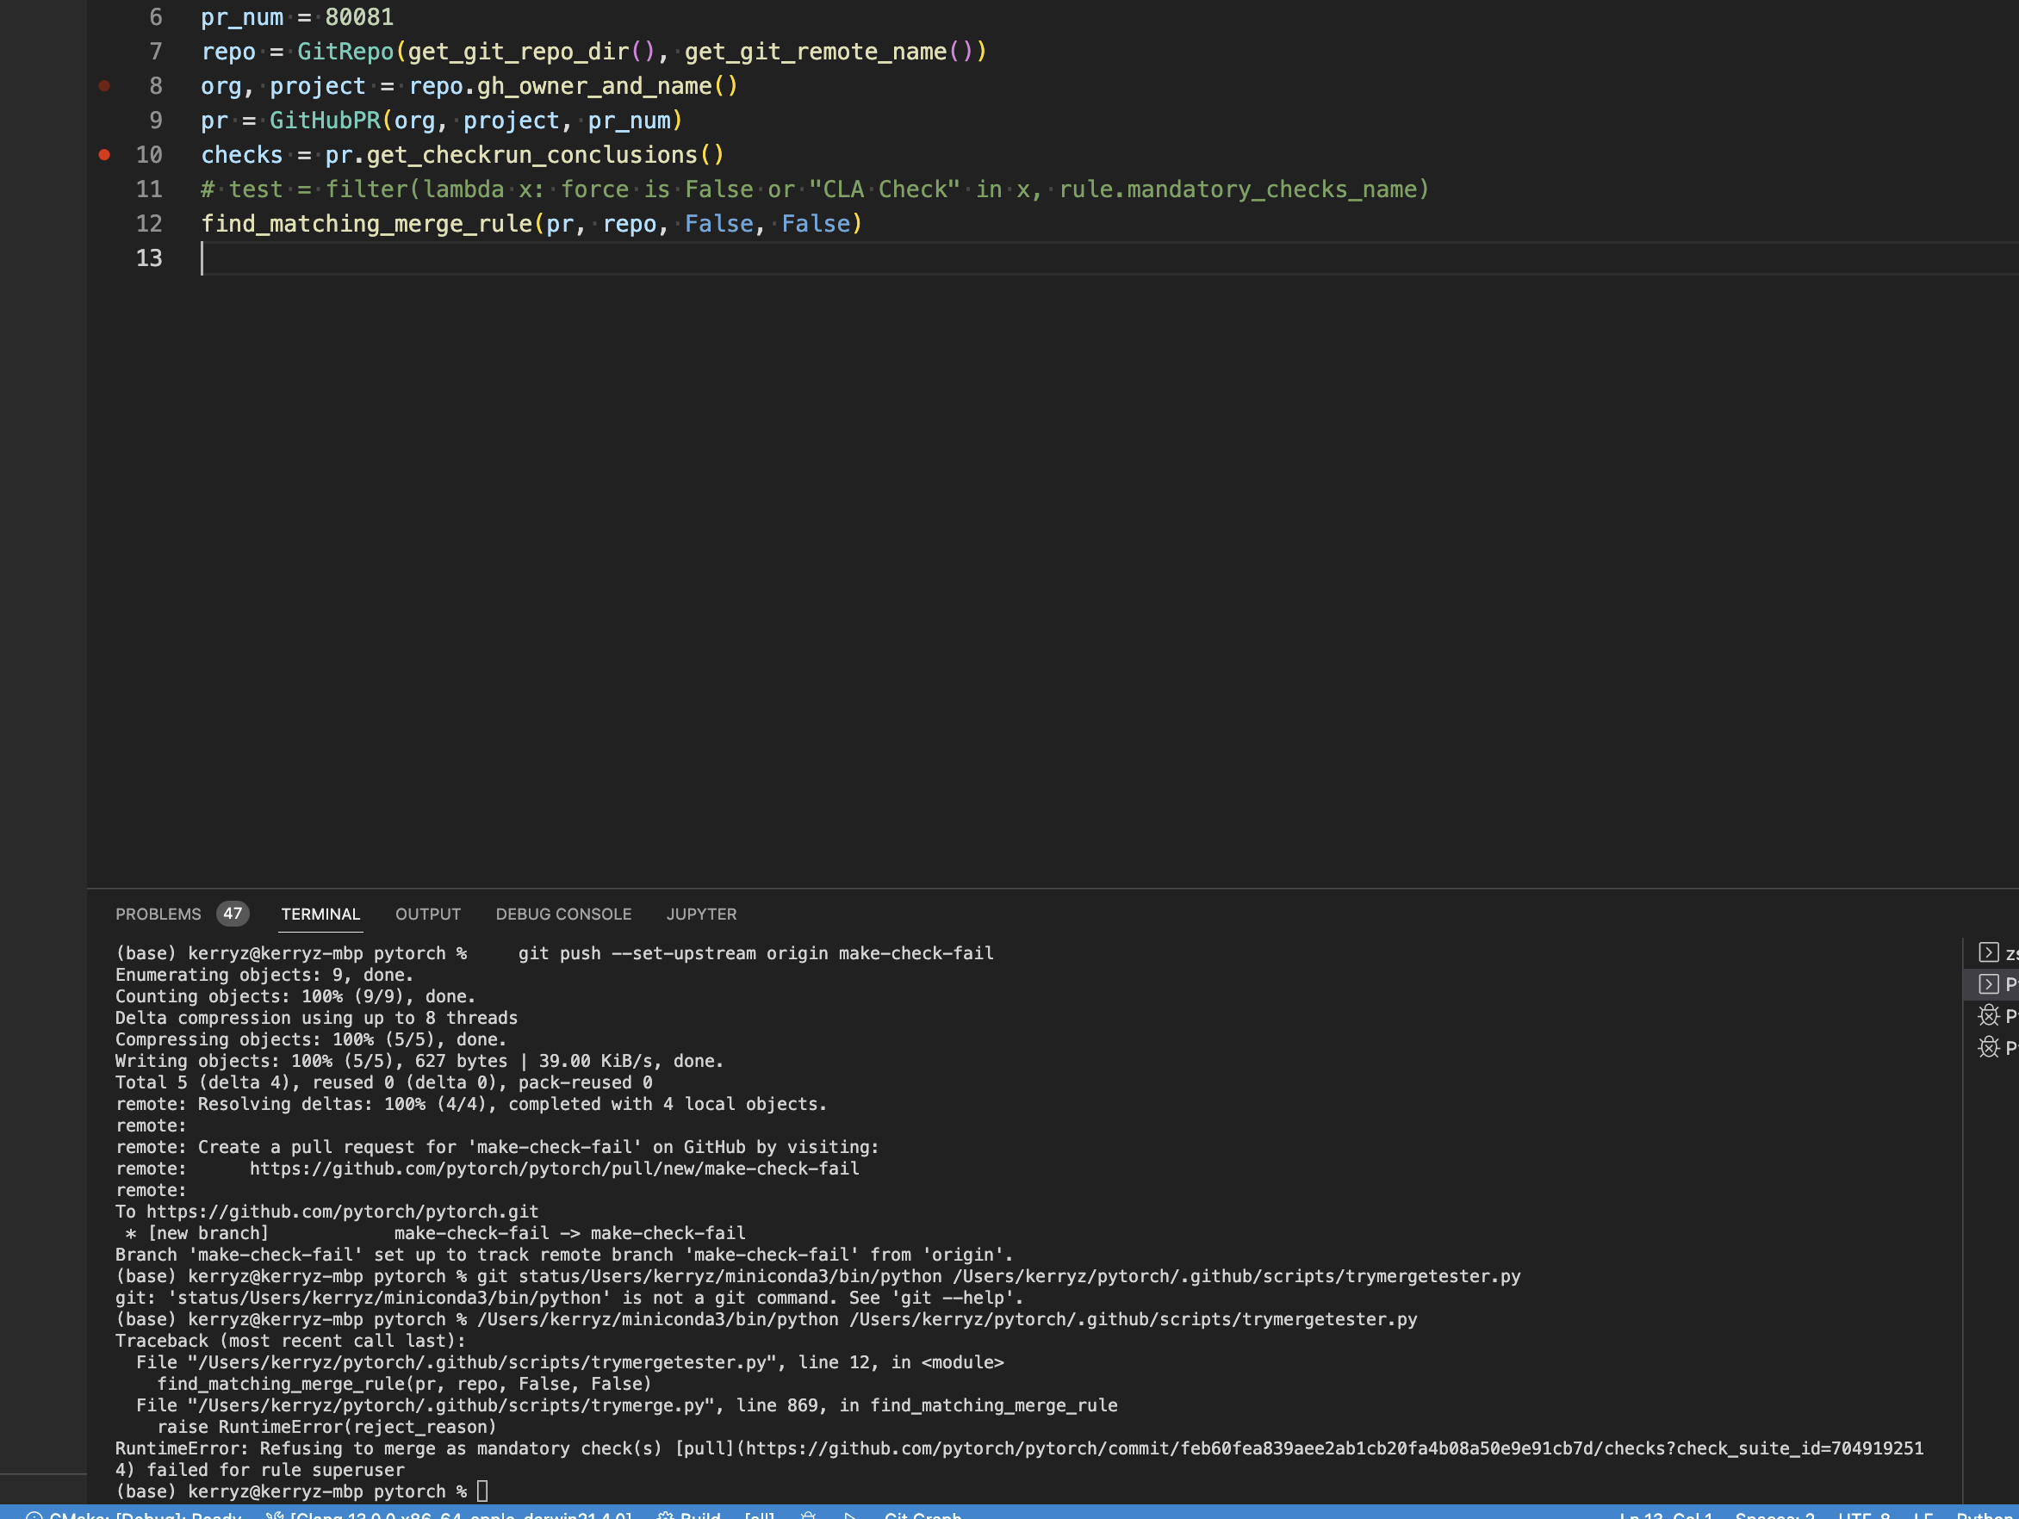
Task: Open the pull request URL in terminal
Action: (554, 1169)
